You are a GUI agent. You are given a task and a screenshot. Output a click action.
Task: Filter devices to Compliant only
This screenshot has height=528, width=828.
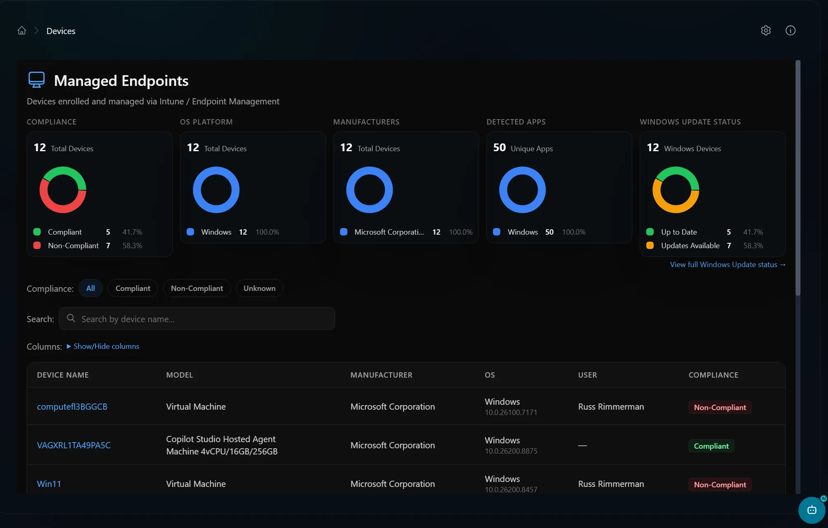[x=133, y=288]
